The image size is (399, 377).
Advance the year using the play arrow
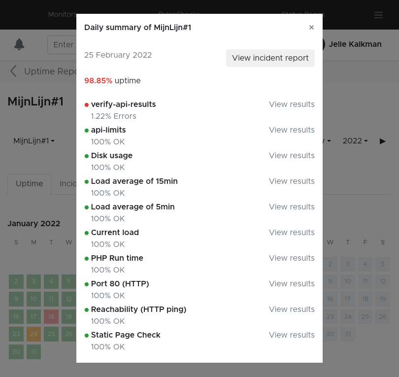tap(383, 141)
